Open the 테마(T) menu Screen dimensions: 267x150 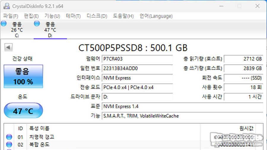[73, 16]
